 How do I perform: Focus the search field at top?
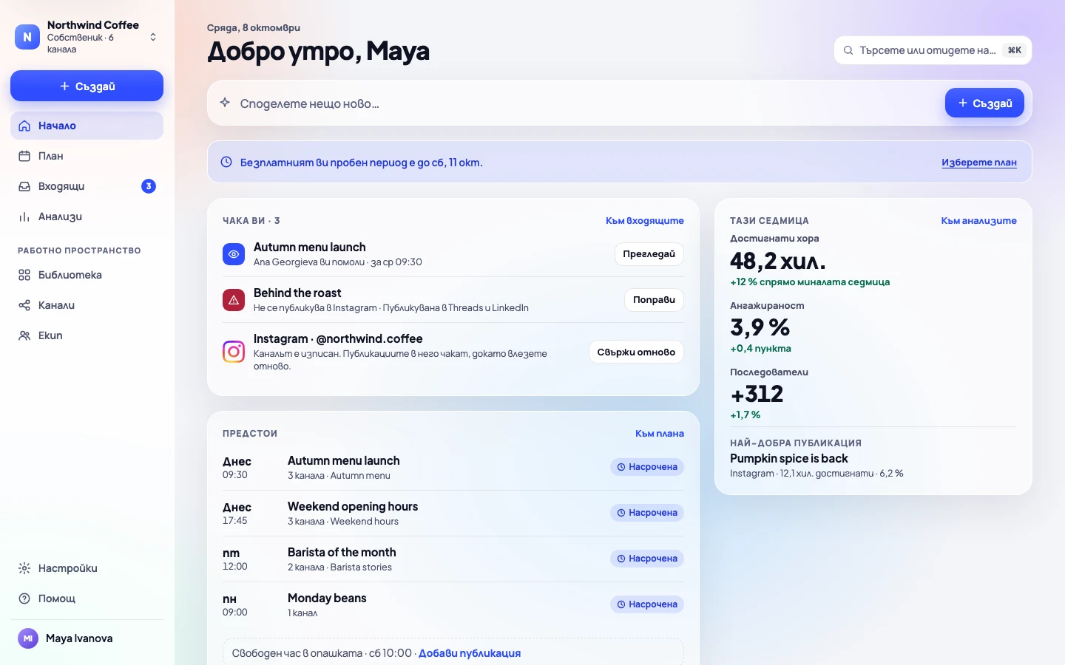pos(933,50)
